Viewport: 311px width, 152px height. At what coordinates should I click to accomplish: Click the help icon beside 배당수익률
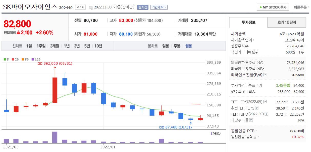(x=251, y=120)
